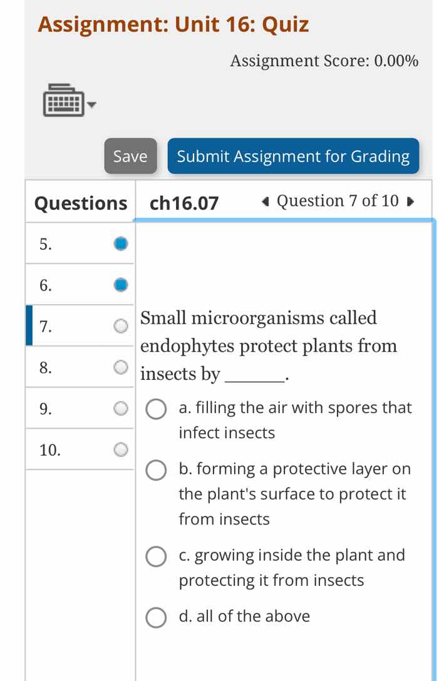439x681 pixels.
Task: Open question 9 from the Questions list
Action: pyautogui.click(x=47, y=409)
